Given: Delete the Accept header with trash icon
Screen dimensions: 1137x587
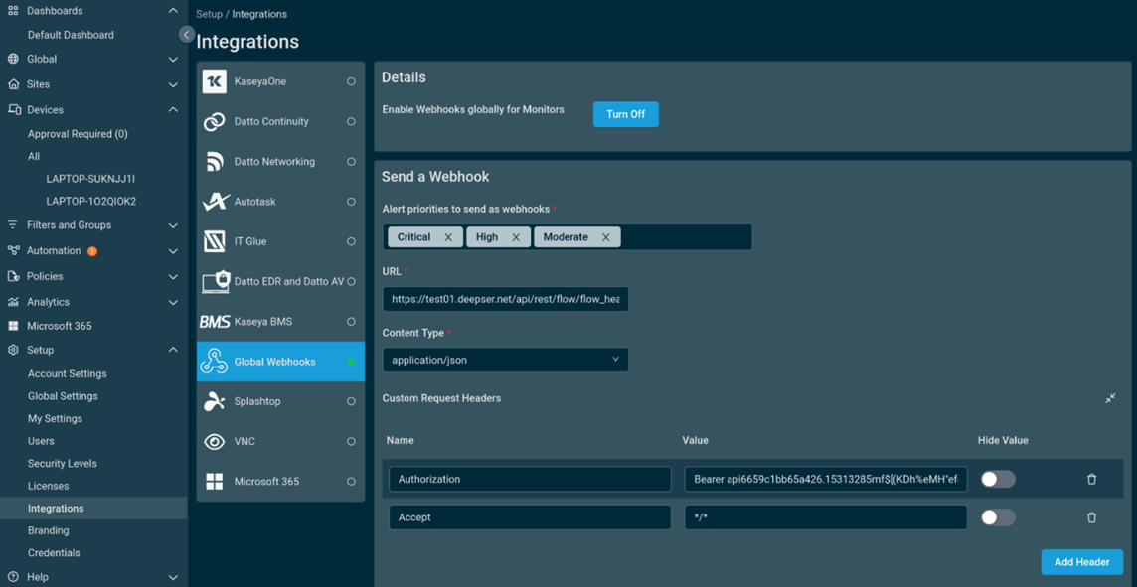Looking at the screenshot, I should pos(1091,517).
